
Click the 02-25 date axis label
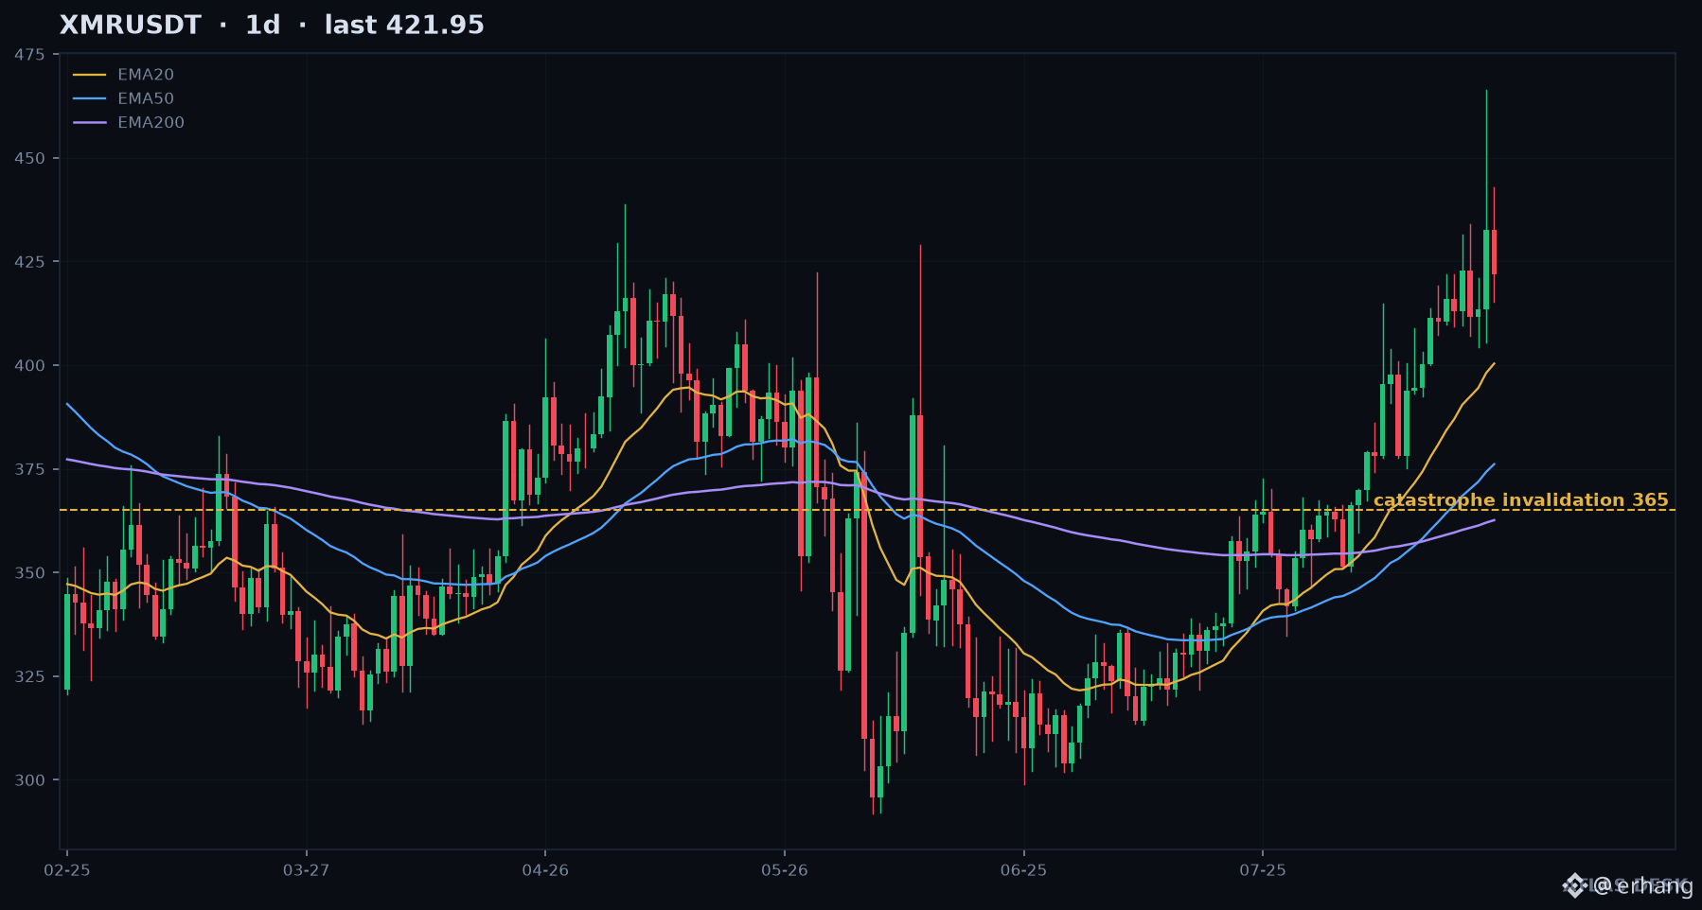(67, 870)
